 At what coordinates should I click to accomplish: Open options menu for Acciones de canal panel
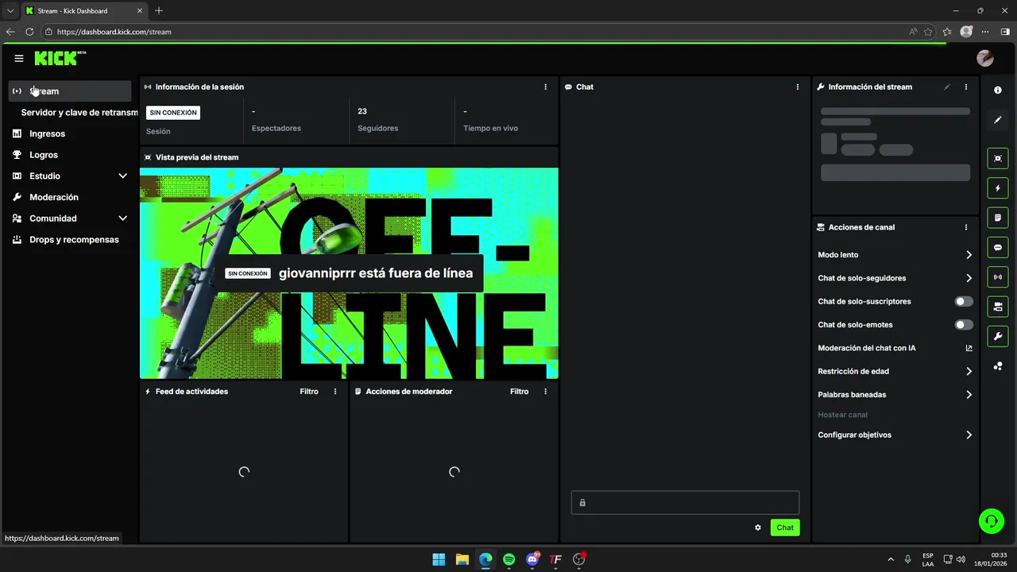point(966,227)
